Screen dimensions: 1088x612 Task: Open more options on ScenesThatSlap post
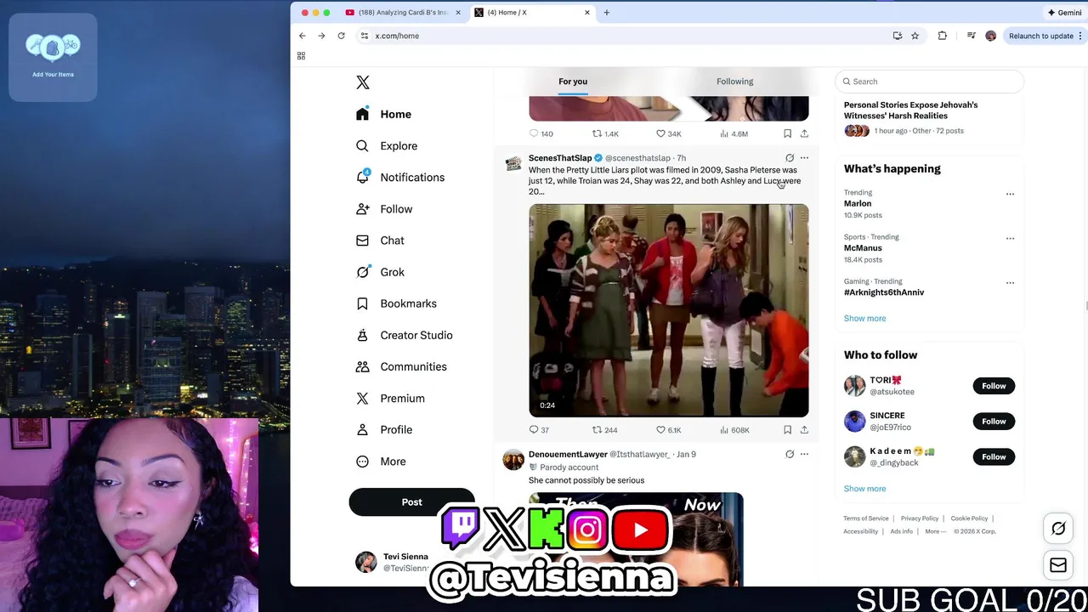(804, 158)
